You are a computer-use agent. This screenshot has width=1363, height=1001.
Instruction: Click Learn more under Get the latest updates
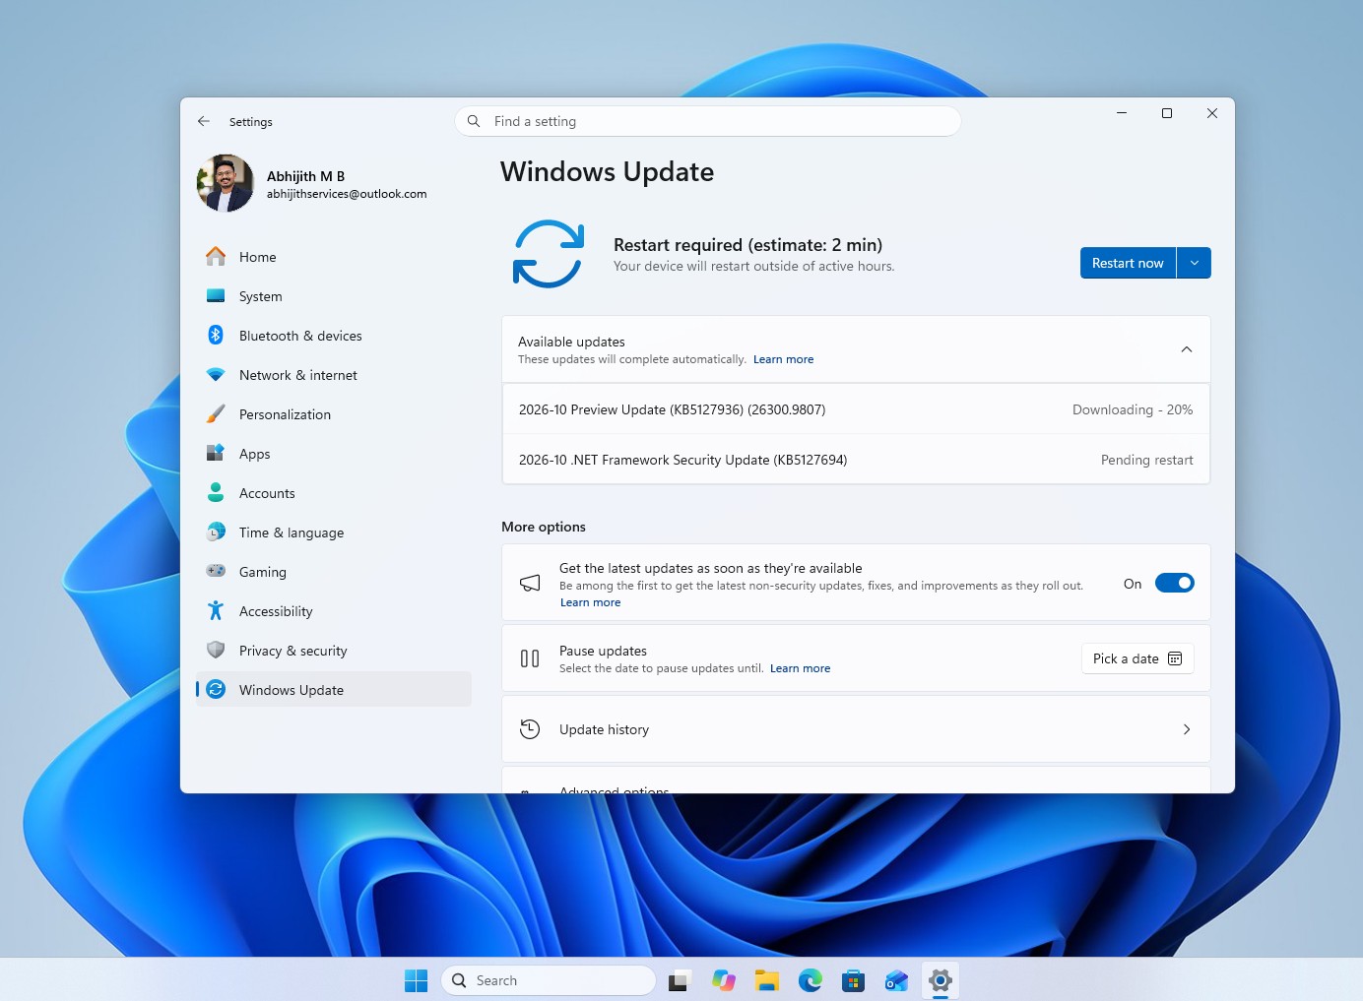590,602
